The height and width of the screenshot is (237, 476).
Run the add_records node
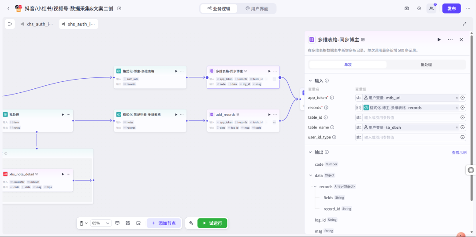[269, 114]
